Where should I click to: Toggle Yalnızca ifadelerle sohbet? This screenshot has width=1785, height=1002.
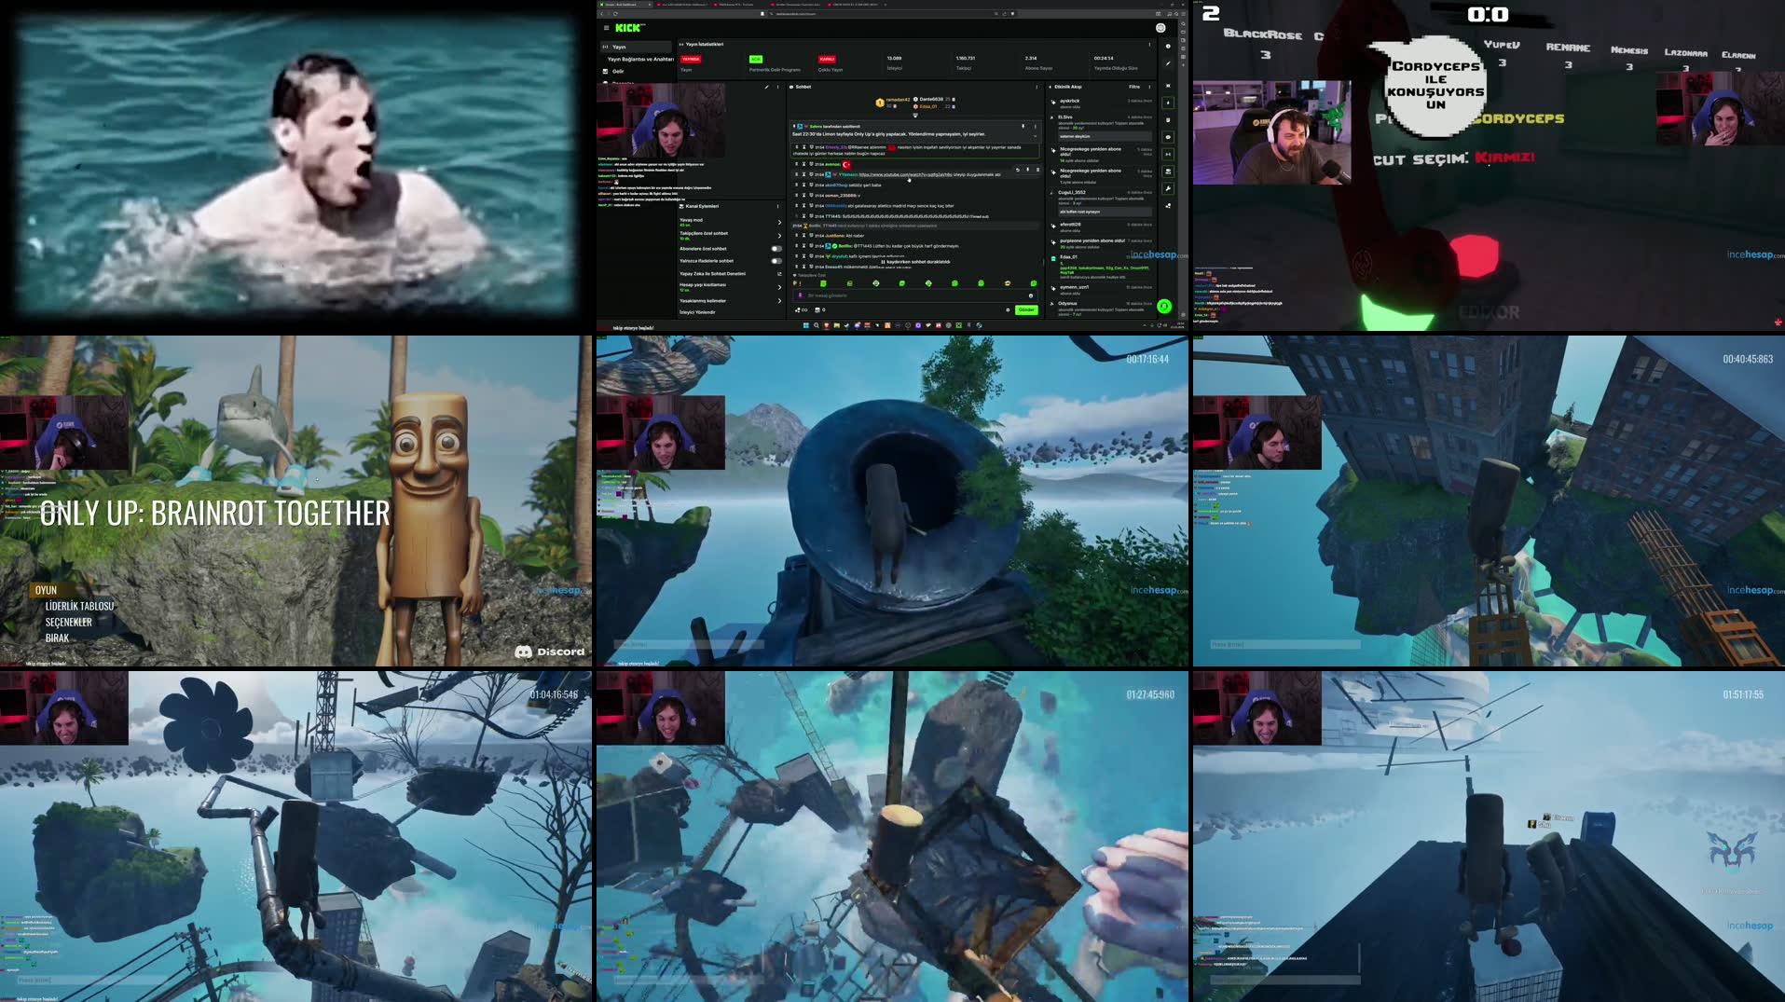click(x=776, y=261)
